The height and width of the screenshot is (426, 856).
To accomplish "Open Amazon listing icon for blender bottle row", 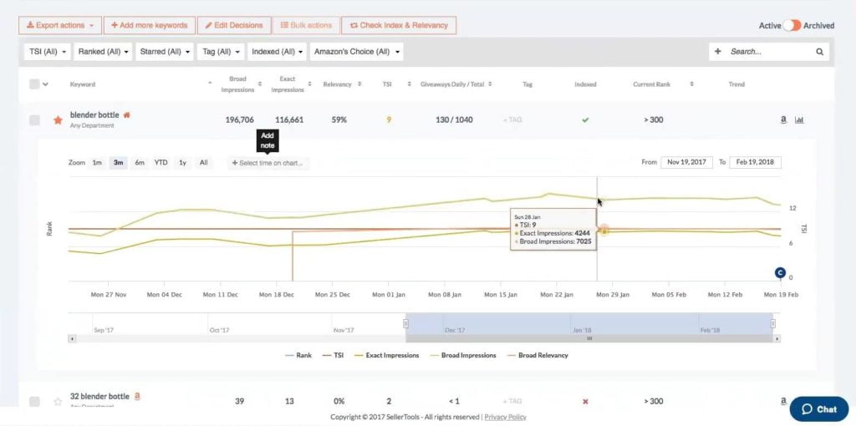I will pyautogui.click(x=783, y=120).
